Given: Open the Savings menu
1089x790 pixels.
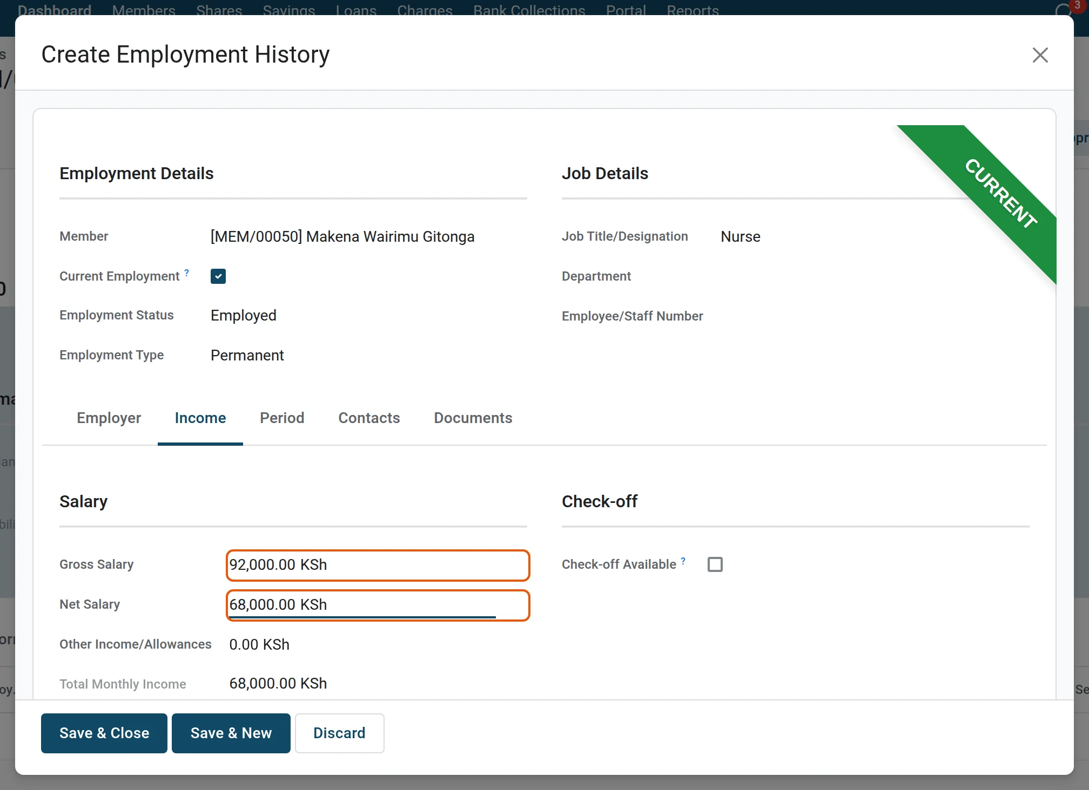Looking at the screenshot, I should click(288, 10).
